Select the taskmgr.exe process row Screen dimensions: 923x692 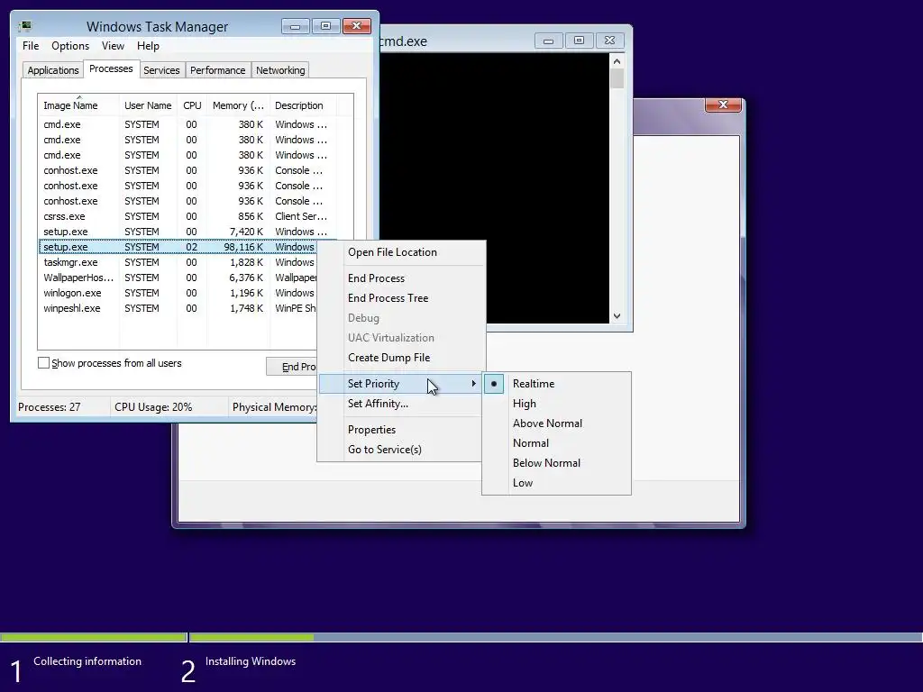click(x=178, y=262)
